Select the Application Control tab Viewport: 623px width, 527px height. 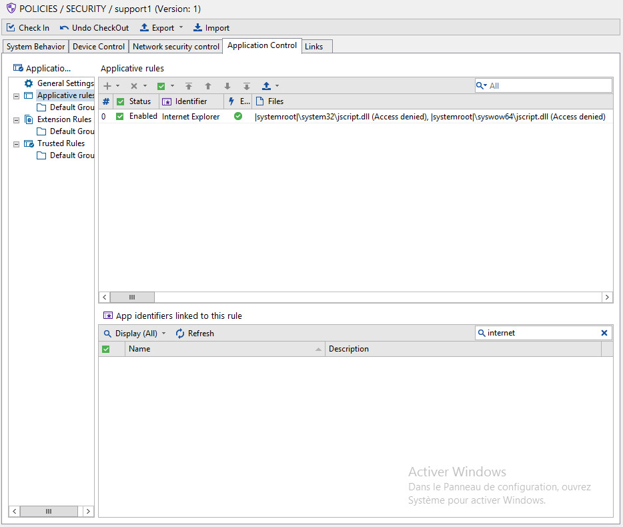tap(262, 45)
